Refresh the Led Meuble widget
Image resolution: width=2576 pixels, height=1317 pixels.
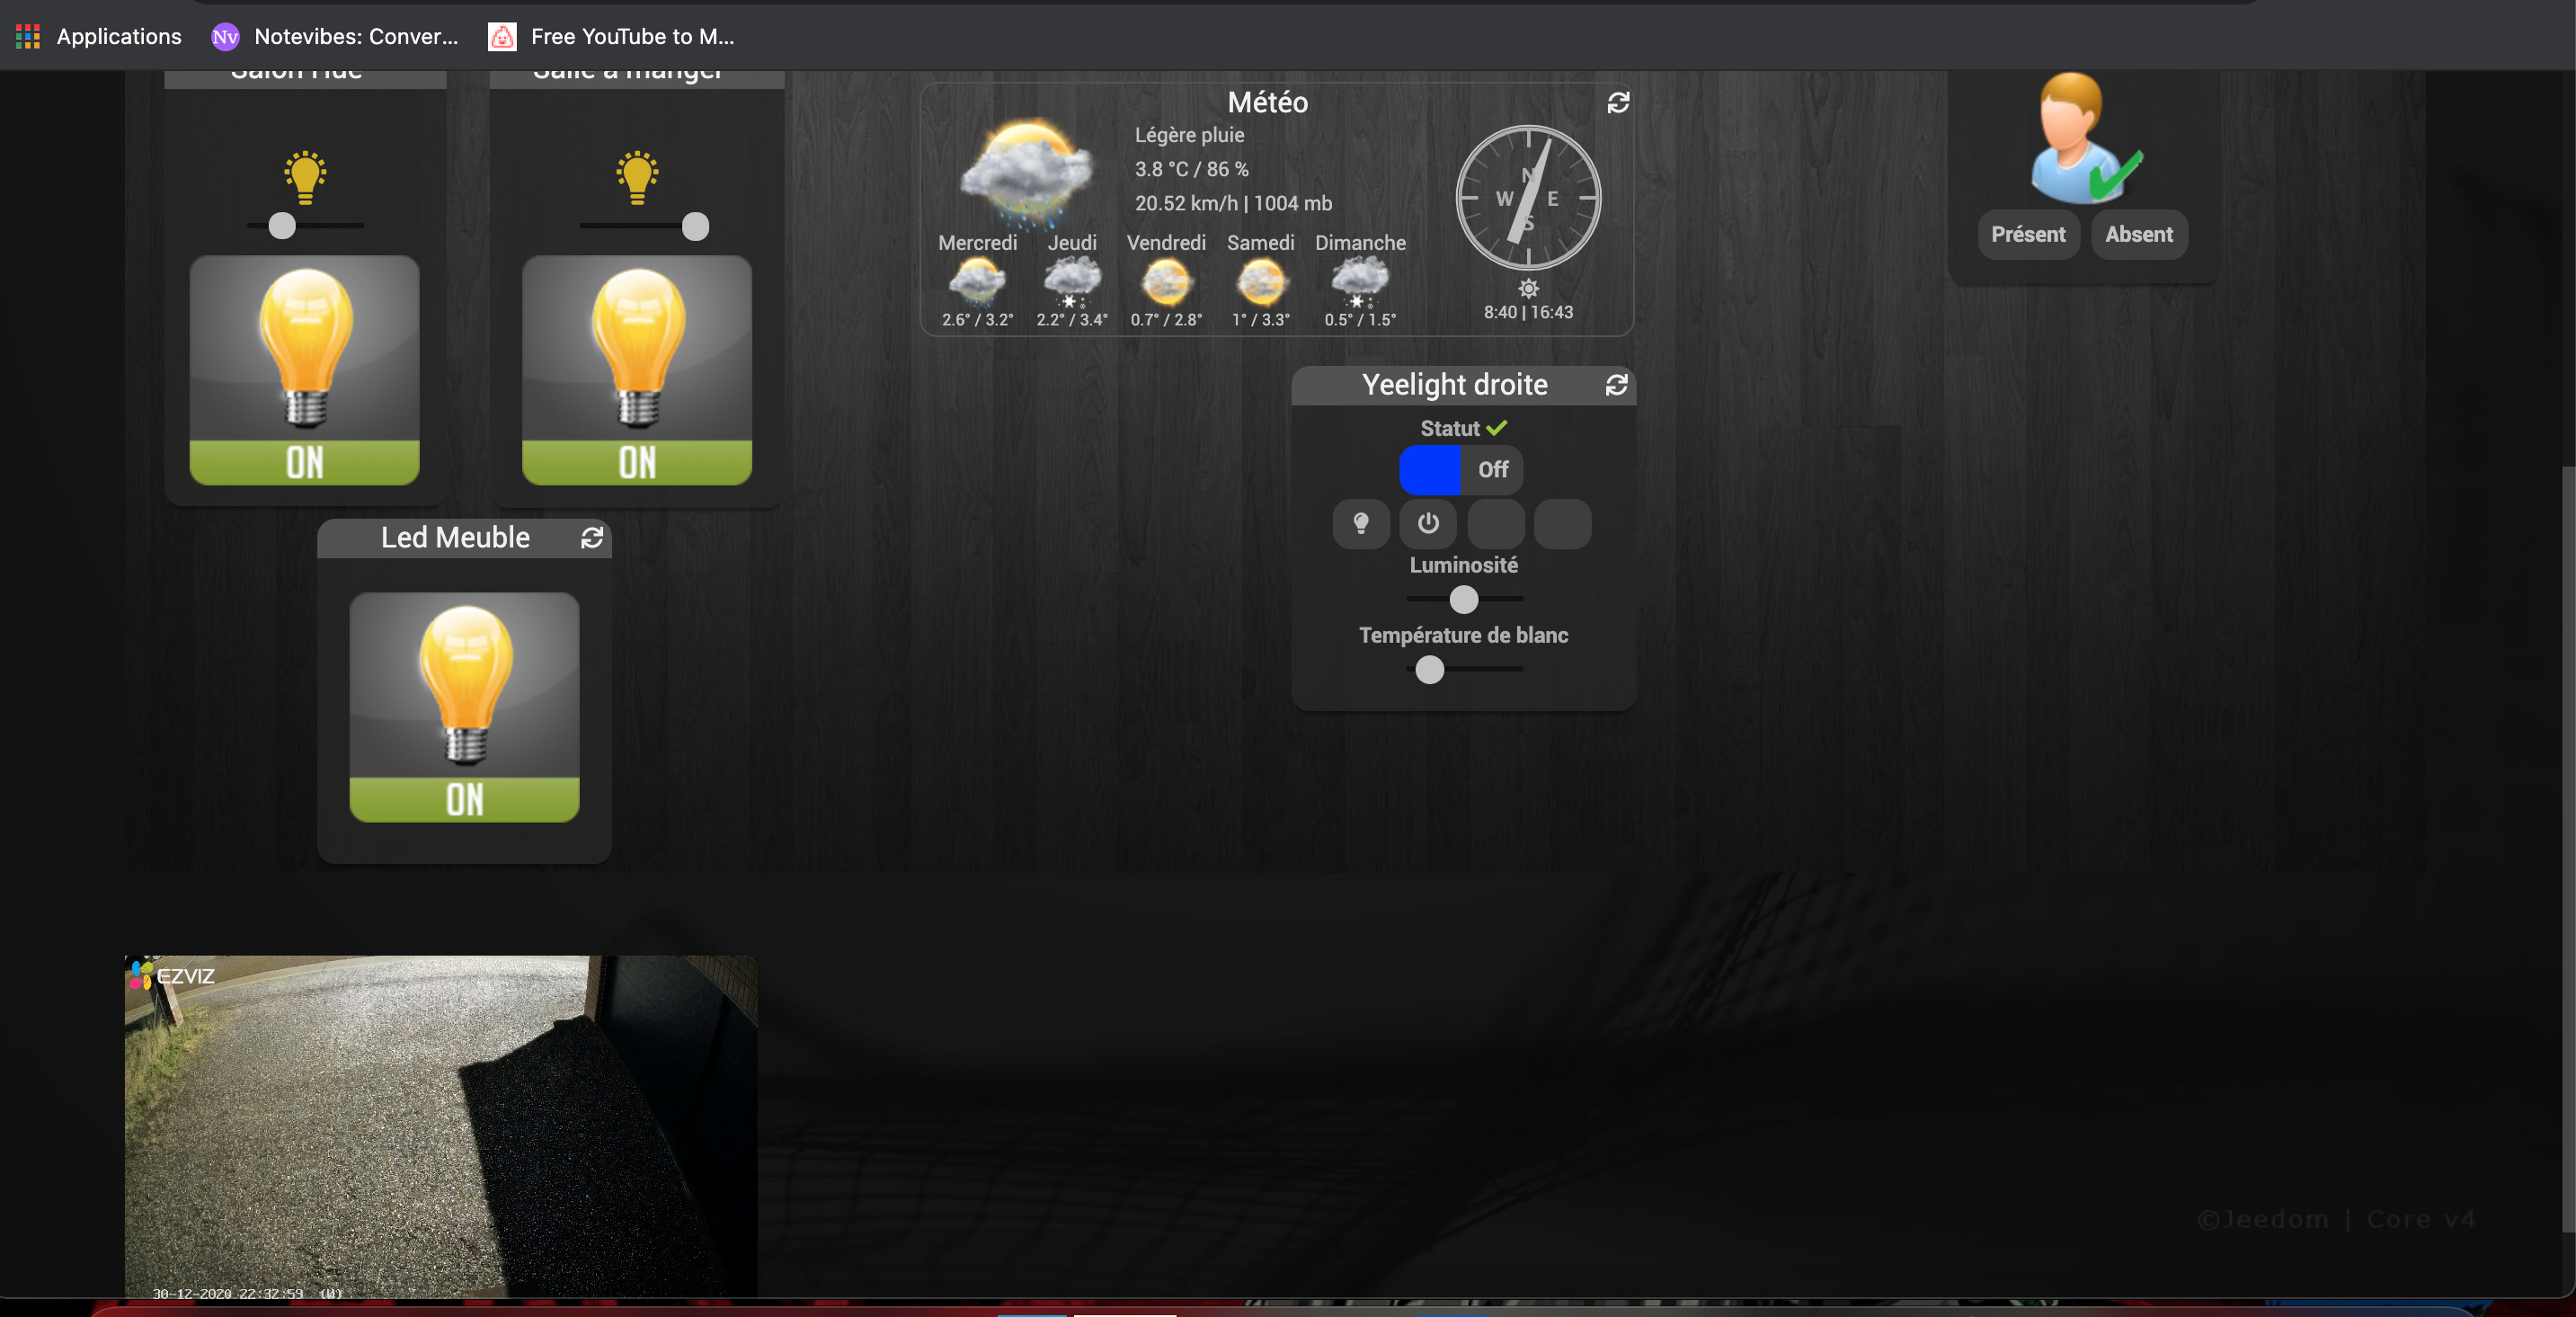click(x=592, y=538)
